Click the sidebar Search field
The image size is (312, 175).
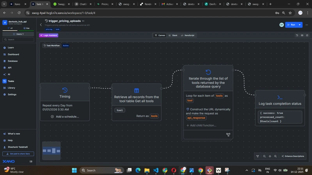(18, 39)
